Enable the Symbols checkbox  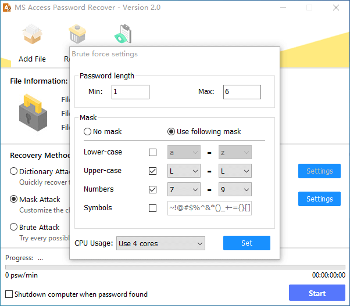click(x=153, y=208)
